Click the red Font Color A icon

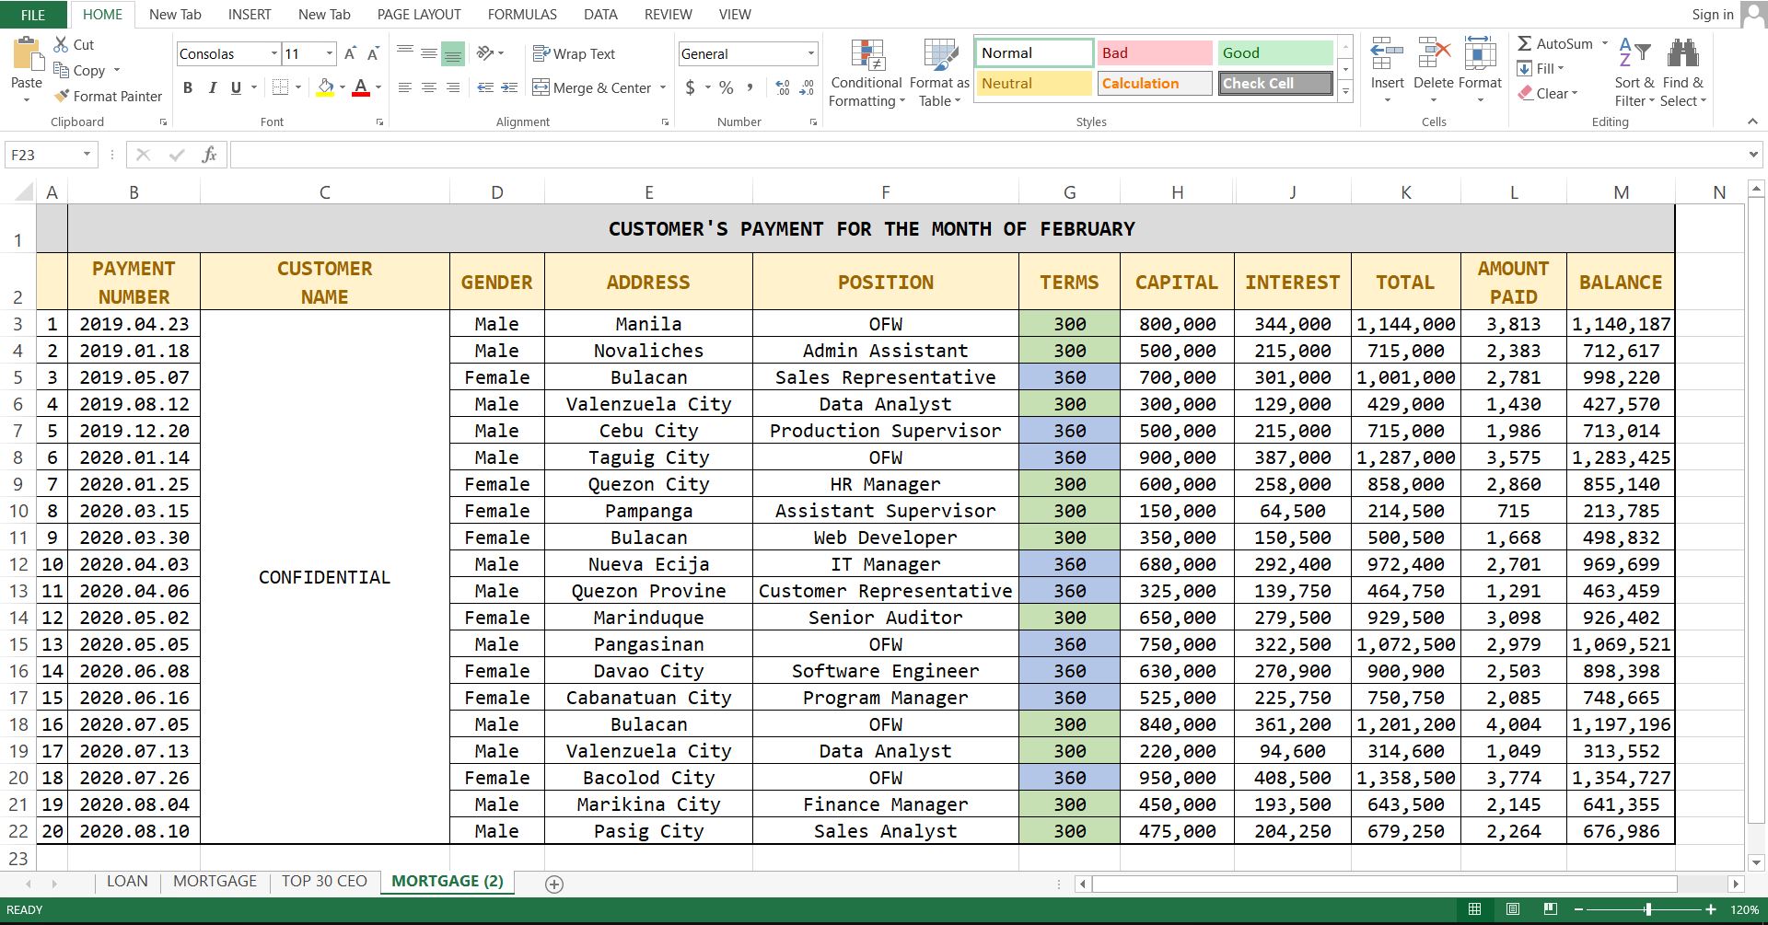(x=361, y=87)
